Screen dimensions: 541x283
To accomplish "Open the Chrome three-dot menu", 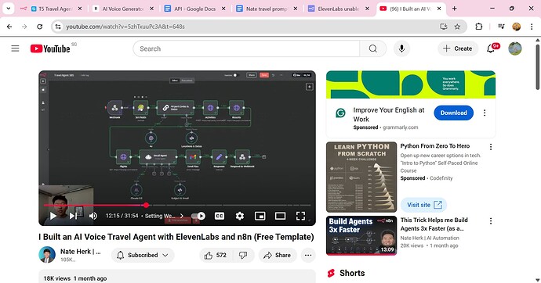I will coord(532,27).
